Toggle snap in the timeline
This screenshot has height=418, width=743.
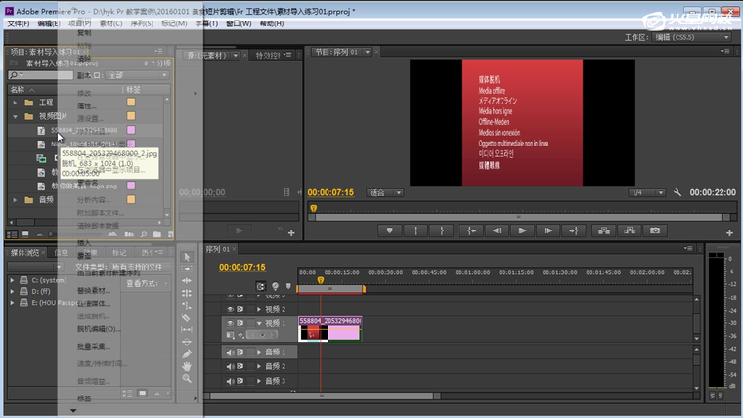click(260, 286)
